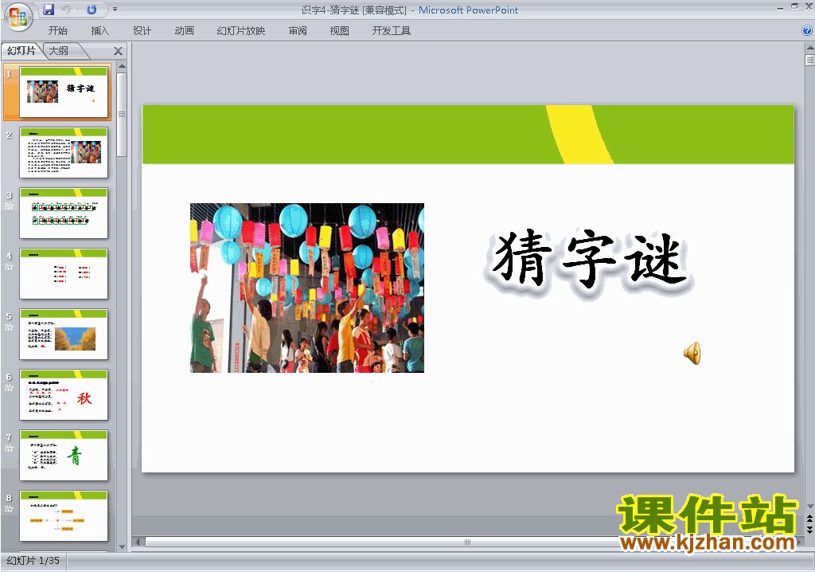Click main editor scroll down arrow
Image resolution: width=815 pixels, height=572 pixels.
click(x=809, y=507)
